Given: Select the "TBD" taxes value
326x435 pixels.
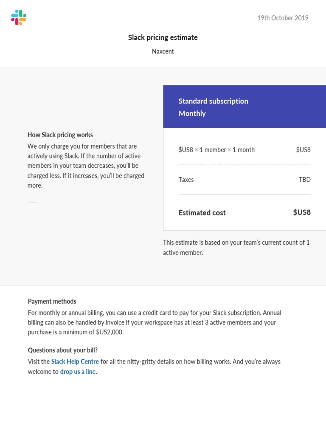Looking at the screenshot, I should pyautogui.click(x=304, y=180).
